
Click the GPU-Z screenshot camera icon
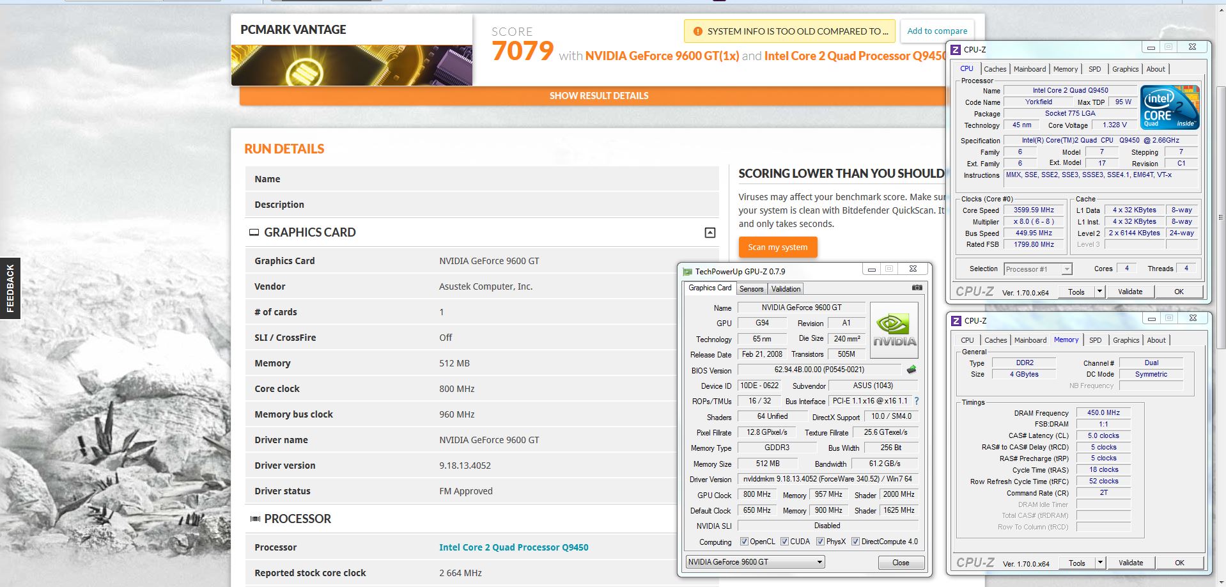pos(917,288)
